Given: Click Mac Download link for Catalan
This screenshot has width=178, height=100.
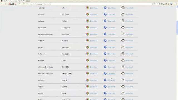Looking at the screenshot, I should click(111, 61).
